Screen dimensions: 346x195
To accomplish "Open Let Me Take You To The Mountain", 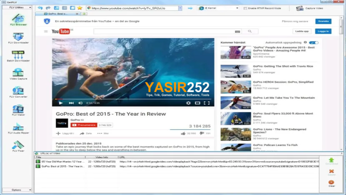I will click(x=284, y=97).
